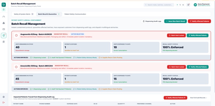Click Issue New Batch Recall button
This screenshot has width=215, height=106.
[x=175, y=21]
